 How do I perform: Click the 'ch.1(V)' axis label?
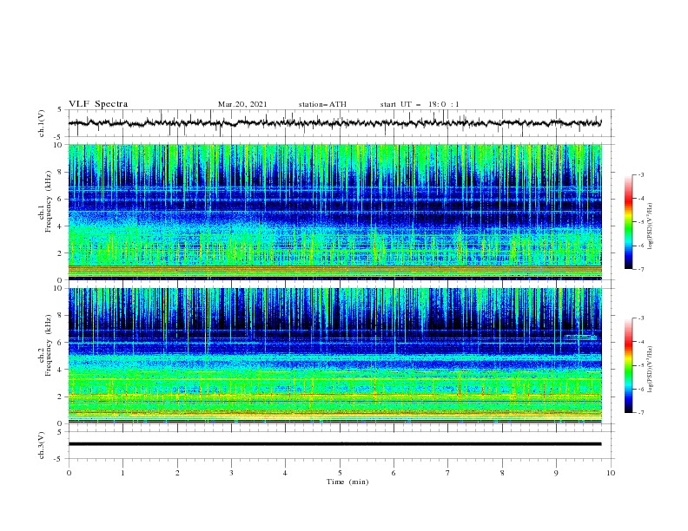42,123
